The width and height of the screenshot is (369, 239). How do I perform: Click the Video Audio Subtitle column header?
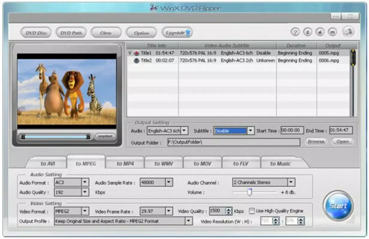[227, 46]
